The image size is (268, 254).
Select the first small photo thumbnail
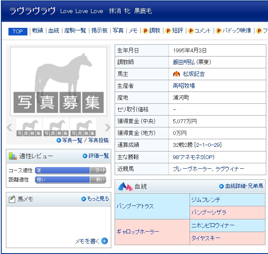29,127
